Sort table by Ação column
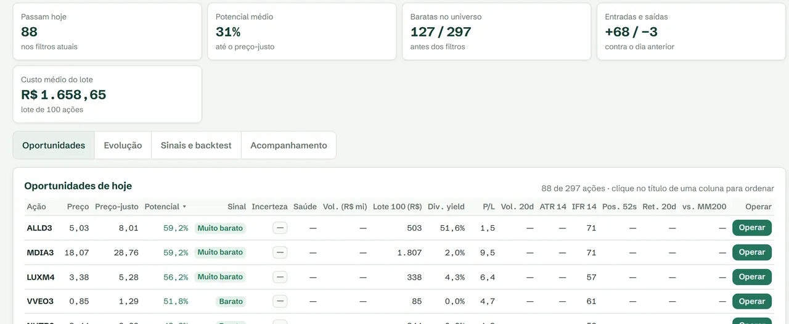Viewport: 789px width, 324px height. (36, 207)
